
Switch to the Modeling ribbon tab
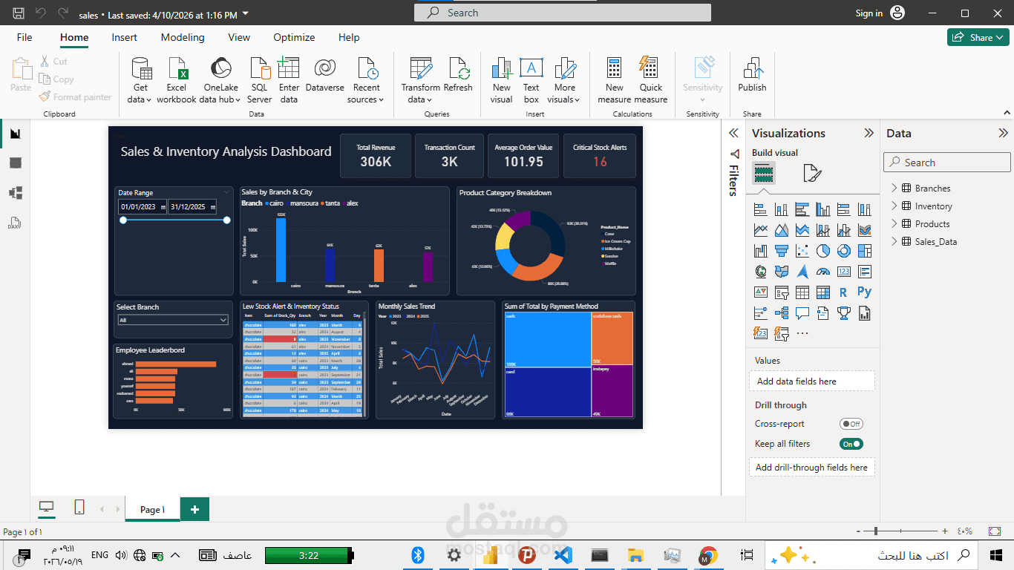(183, 37)
